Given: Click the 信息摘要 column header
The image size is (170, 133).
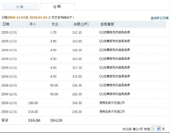Looking at the screenshot, I should point(107,24).
